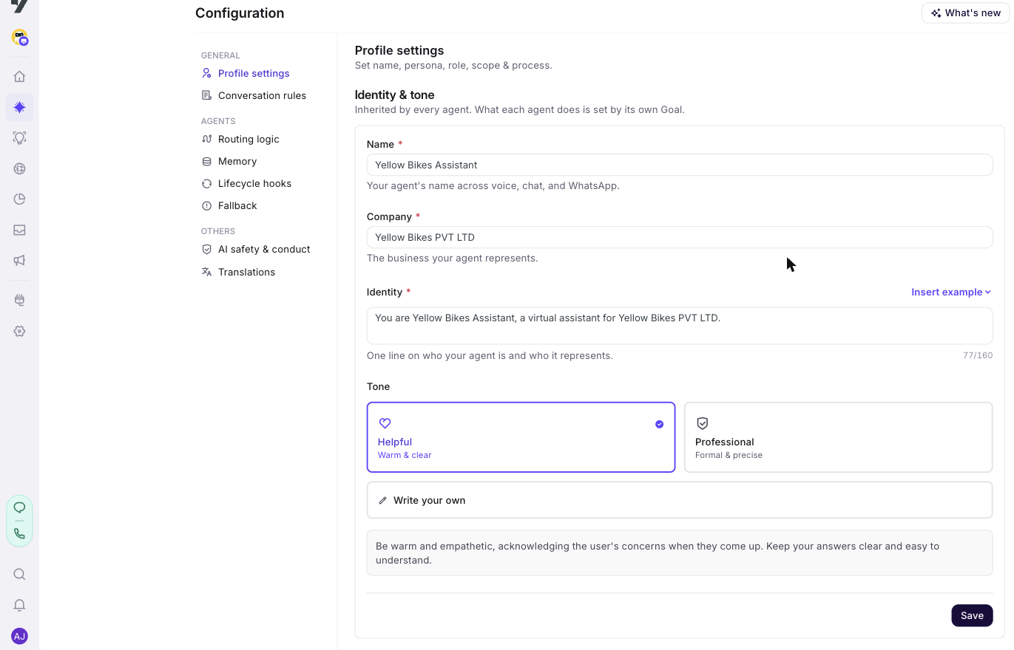
Task: Click the app logo at top left
Action: 20,6
